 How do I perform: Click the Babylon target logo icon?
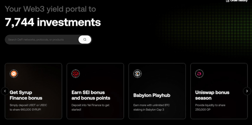tap(138, 74)
